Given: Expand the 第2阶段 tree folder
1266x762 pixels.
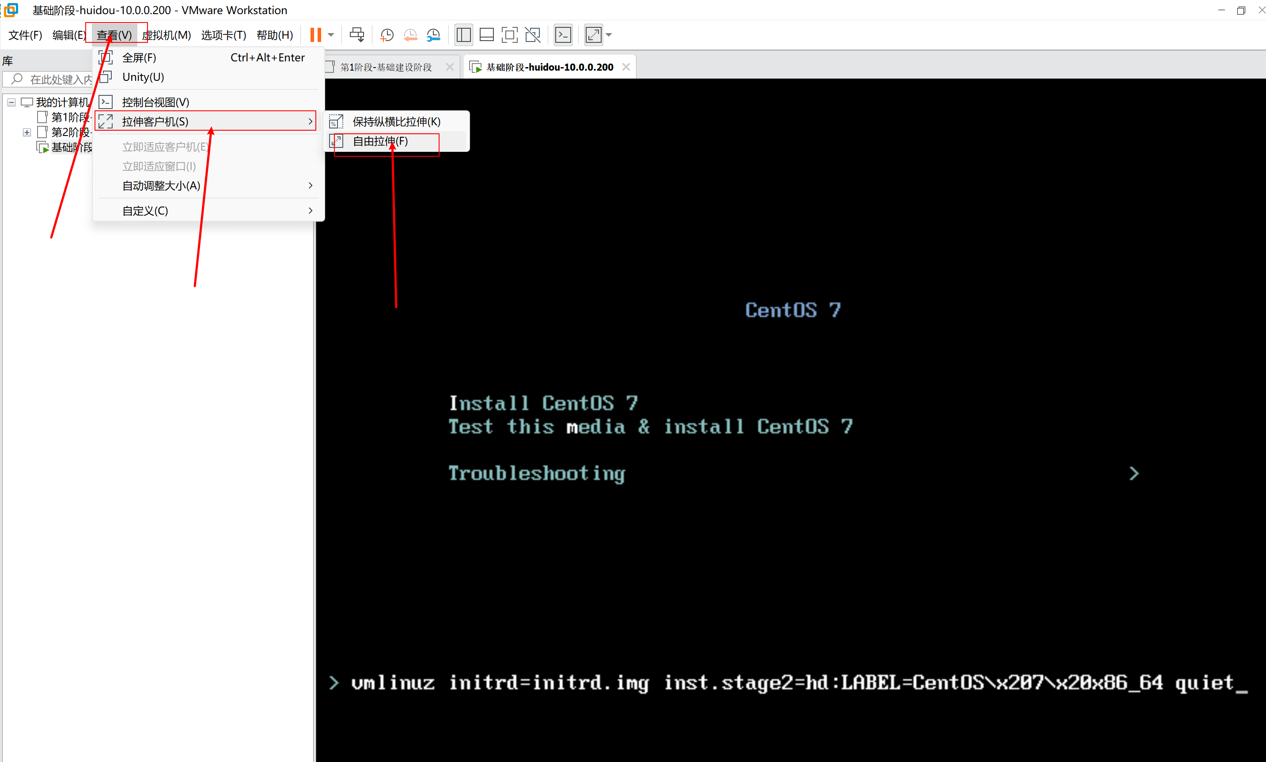Looking at the screenshot, I should (x=27, y=132).
